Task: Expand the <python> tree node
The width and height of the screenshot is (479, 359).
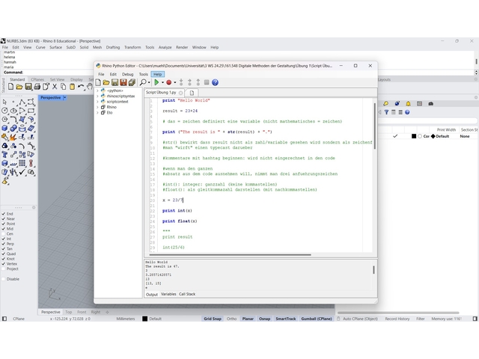Action: point(97,90)
